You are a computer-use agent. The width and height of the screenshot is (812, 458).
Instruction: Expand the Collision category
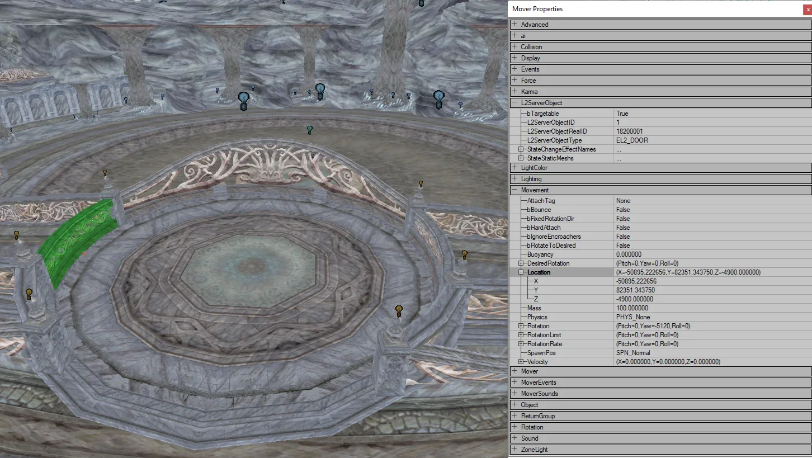click(514, 47)
